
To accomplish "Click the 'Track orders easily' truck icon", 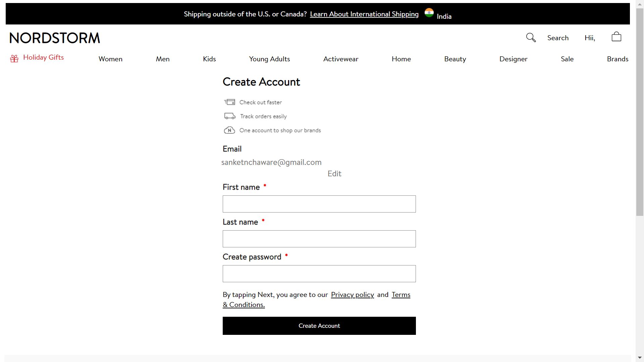I will tap(229, 116).
